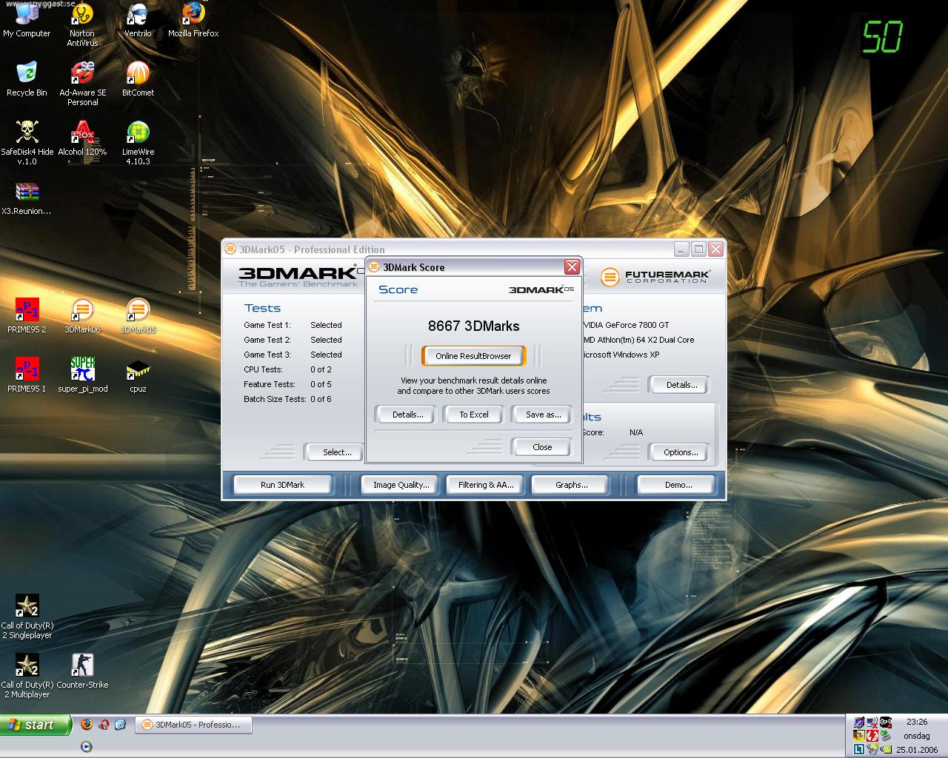Click the 8667 3DMarks score text

(x=474, y=326)
